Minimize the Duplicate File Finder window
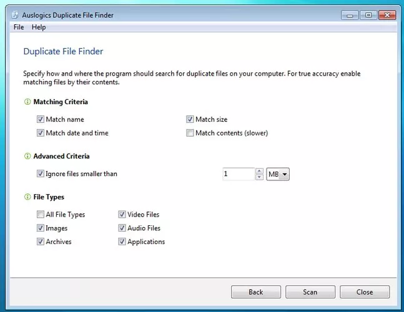This screenshot has height=312, width=404. click(x=350, y=15)
